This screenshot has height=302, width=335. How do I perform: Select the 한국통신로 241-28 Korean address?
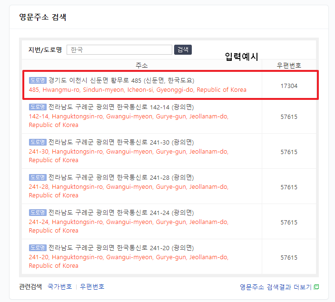tap(121, 177)
